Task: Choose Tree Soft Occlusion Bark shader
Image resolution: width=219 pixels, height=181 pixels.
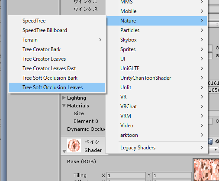Action: coord(57,78)
